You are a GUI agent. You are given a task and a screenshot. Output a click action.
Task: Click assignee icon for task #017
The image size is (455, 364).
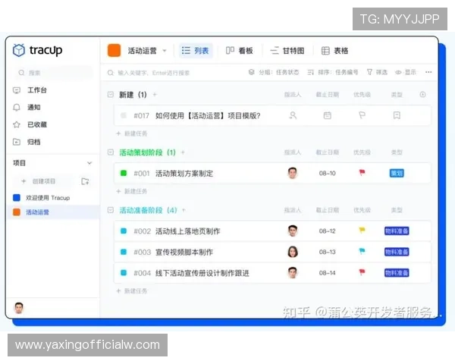[x=293, y=115]
